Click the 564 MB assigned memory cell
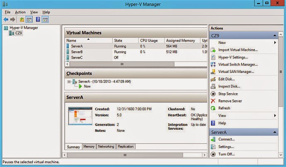 [172, 46]
